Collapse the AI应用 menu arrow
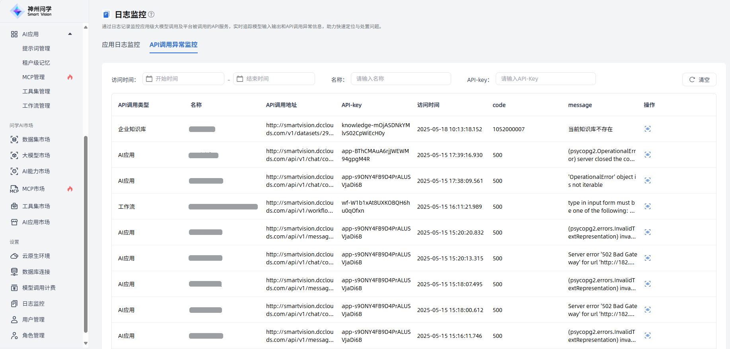 coord(70,34)
